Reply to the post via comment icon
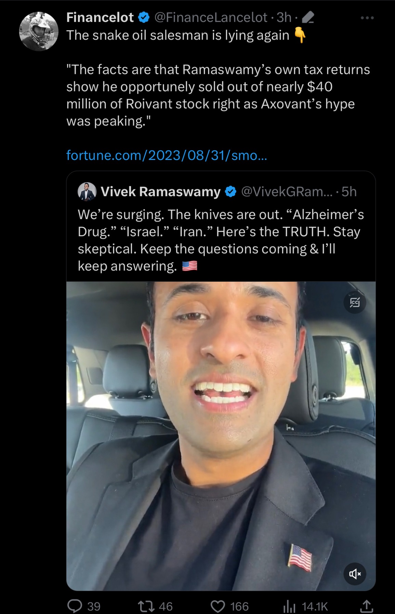Screen dimensions: 395x614 pyautogui.click(x=75, y=606)
